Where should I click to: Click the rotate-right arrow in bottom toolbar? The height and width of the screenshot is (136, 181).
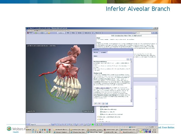click(64, 125)
